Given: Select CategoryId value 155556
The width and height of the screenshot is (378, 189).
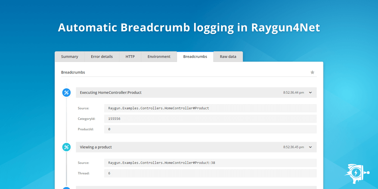Looking at the screenshot, I should [210, 119].
